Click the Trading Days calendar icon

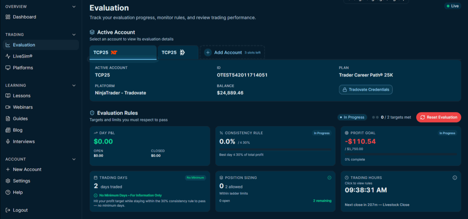[x=96, y=178]
